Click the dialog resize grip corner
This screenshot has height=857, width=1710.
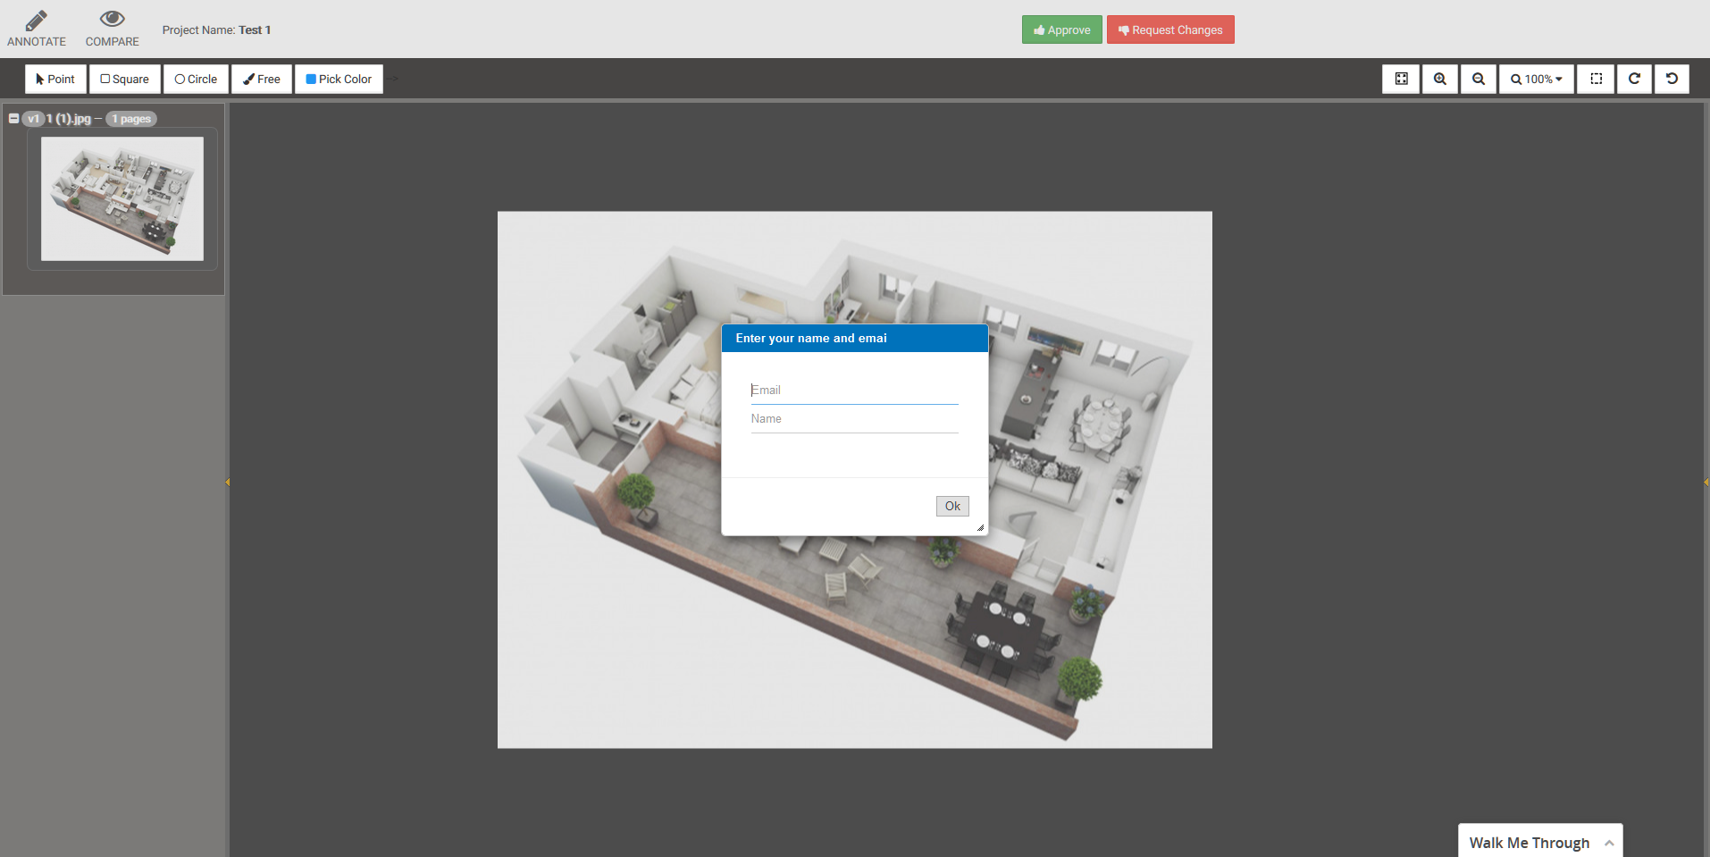click(x=980, y=528)
